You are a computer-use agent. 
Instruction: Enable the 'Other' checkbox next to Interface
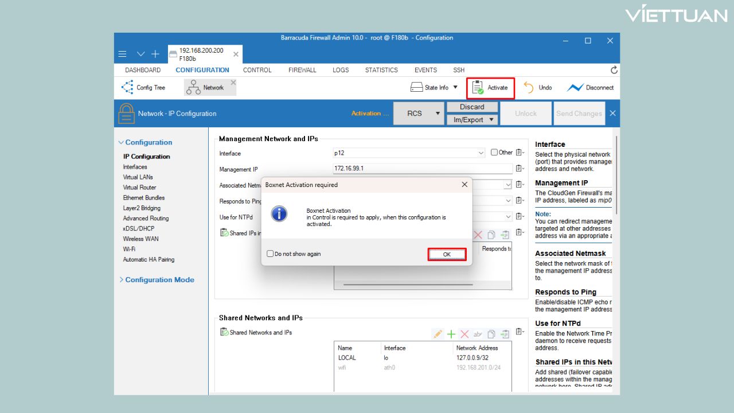[x=494, y=153]
